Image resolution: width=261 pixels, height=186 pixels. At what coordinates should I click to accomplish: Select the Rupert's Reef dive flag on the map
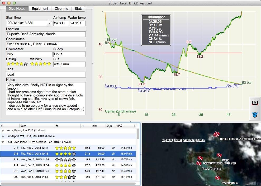click(x=216, y=134)
